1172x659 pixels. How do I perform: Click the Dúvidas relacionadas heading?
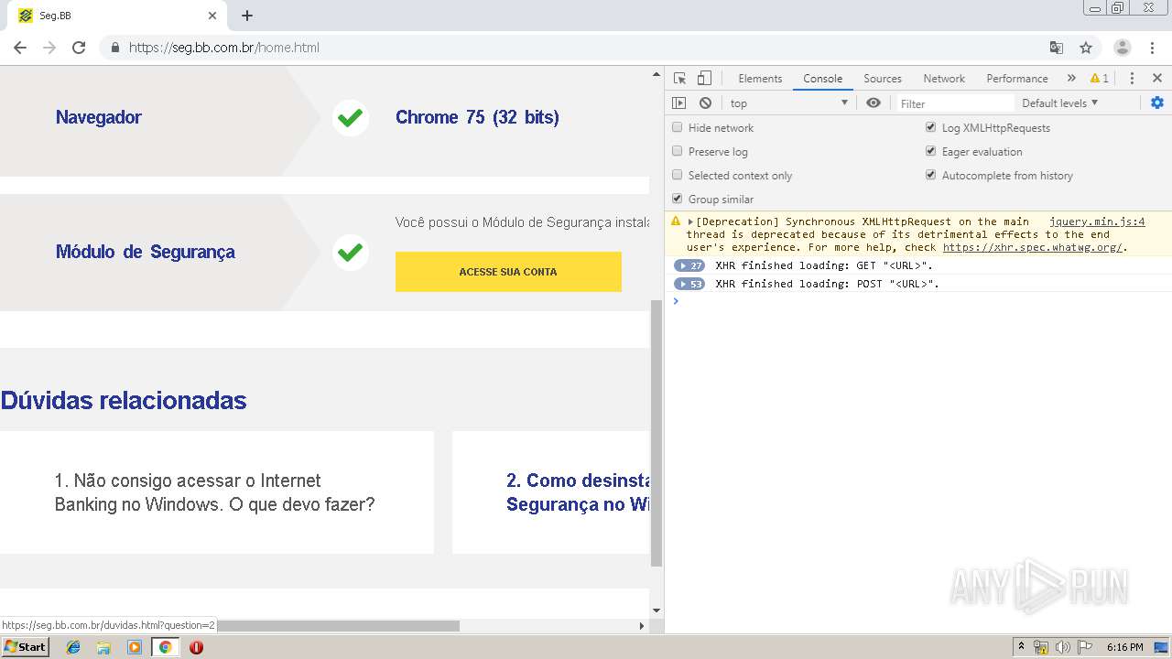coord(124,400)
